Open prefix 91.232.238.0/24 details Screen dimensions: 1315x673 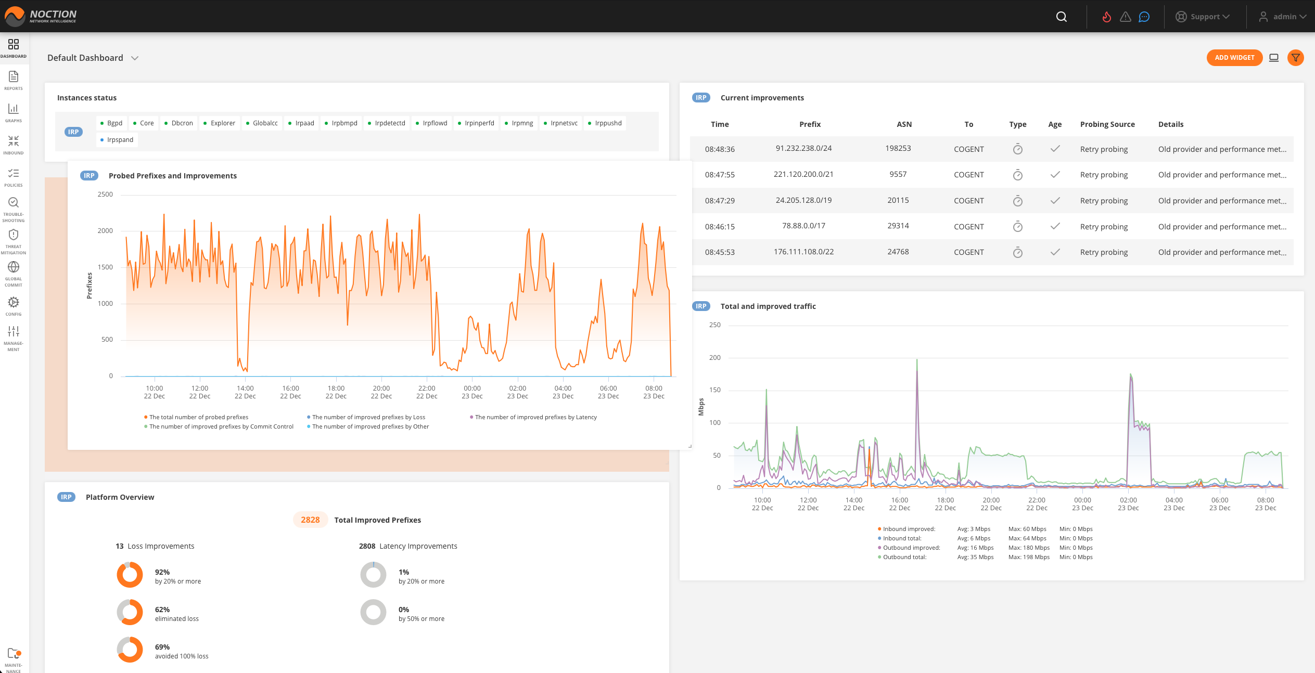[803, 148]
